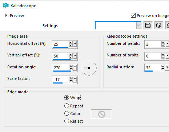Open Rotation angle slider dropdown arrow
This screenshot has height=132, width=169.
click(x=75, y=68)
